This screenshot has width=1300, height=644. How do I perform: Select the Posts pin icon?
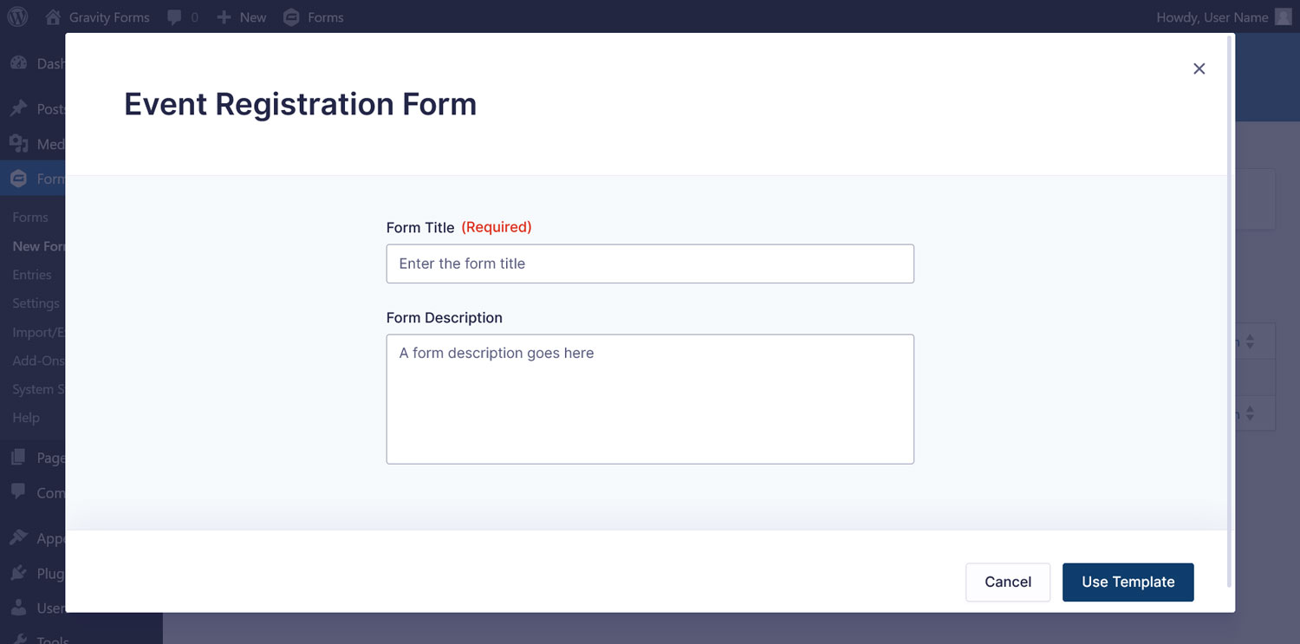[18, 108]
